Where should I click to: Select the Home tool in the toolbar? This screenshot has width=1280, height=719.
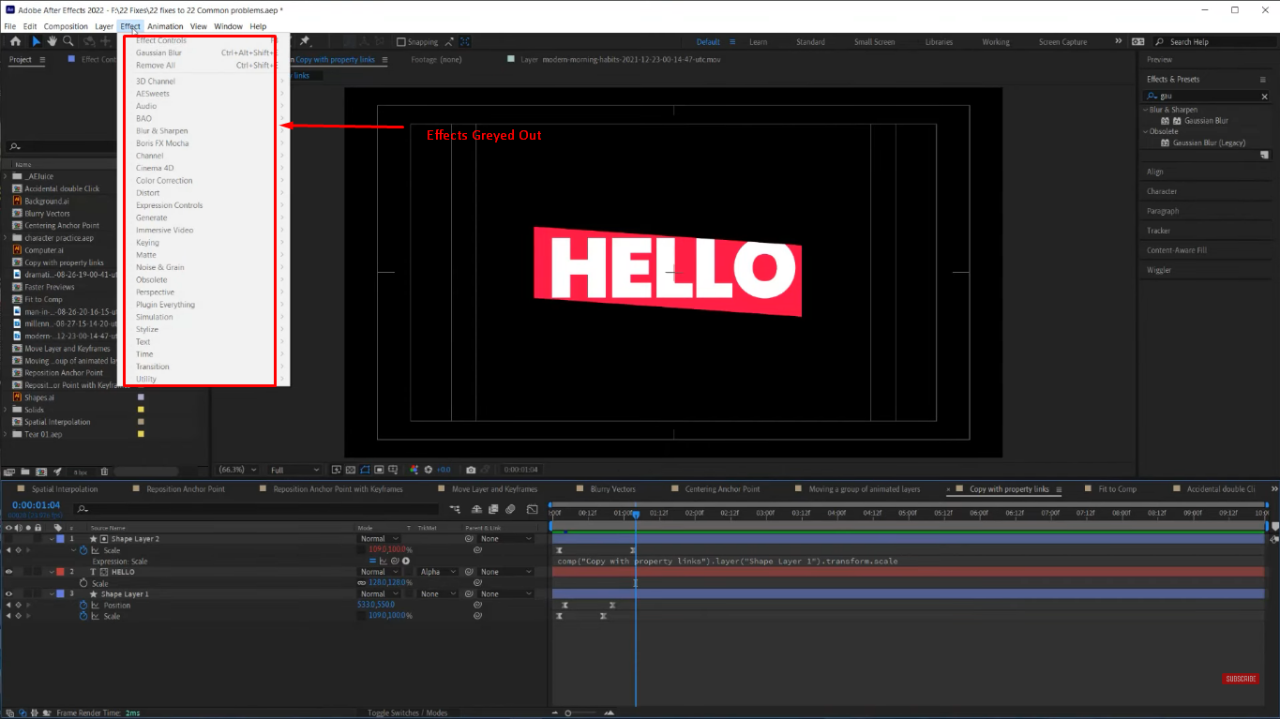14,41
